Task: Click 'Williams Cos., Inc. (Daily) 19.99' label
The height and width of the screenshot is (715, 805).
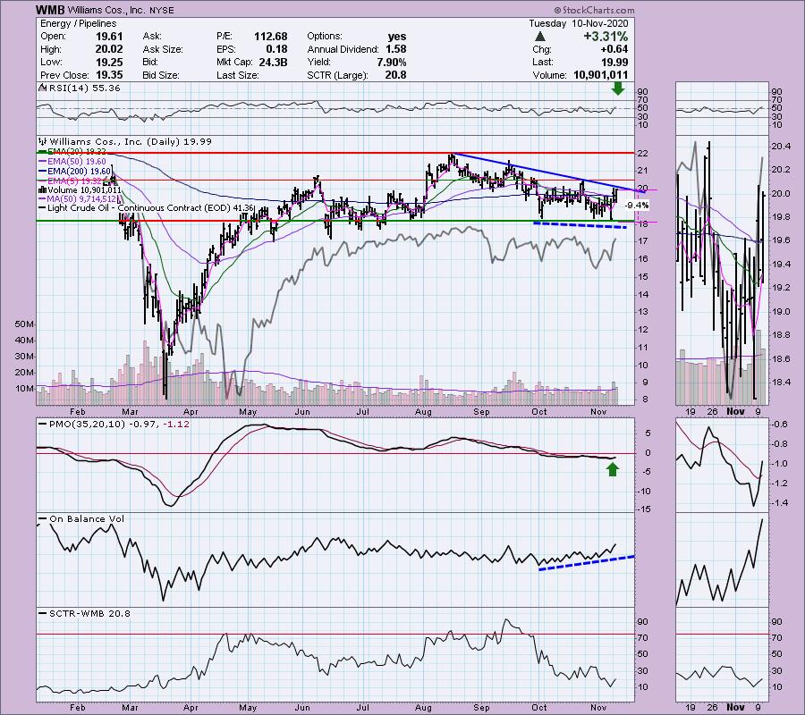Action: (130, 141)
